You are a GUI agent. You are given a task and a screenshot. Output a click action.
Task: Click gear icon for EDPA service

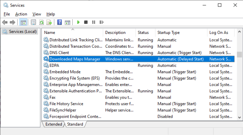tap(46, 65)
